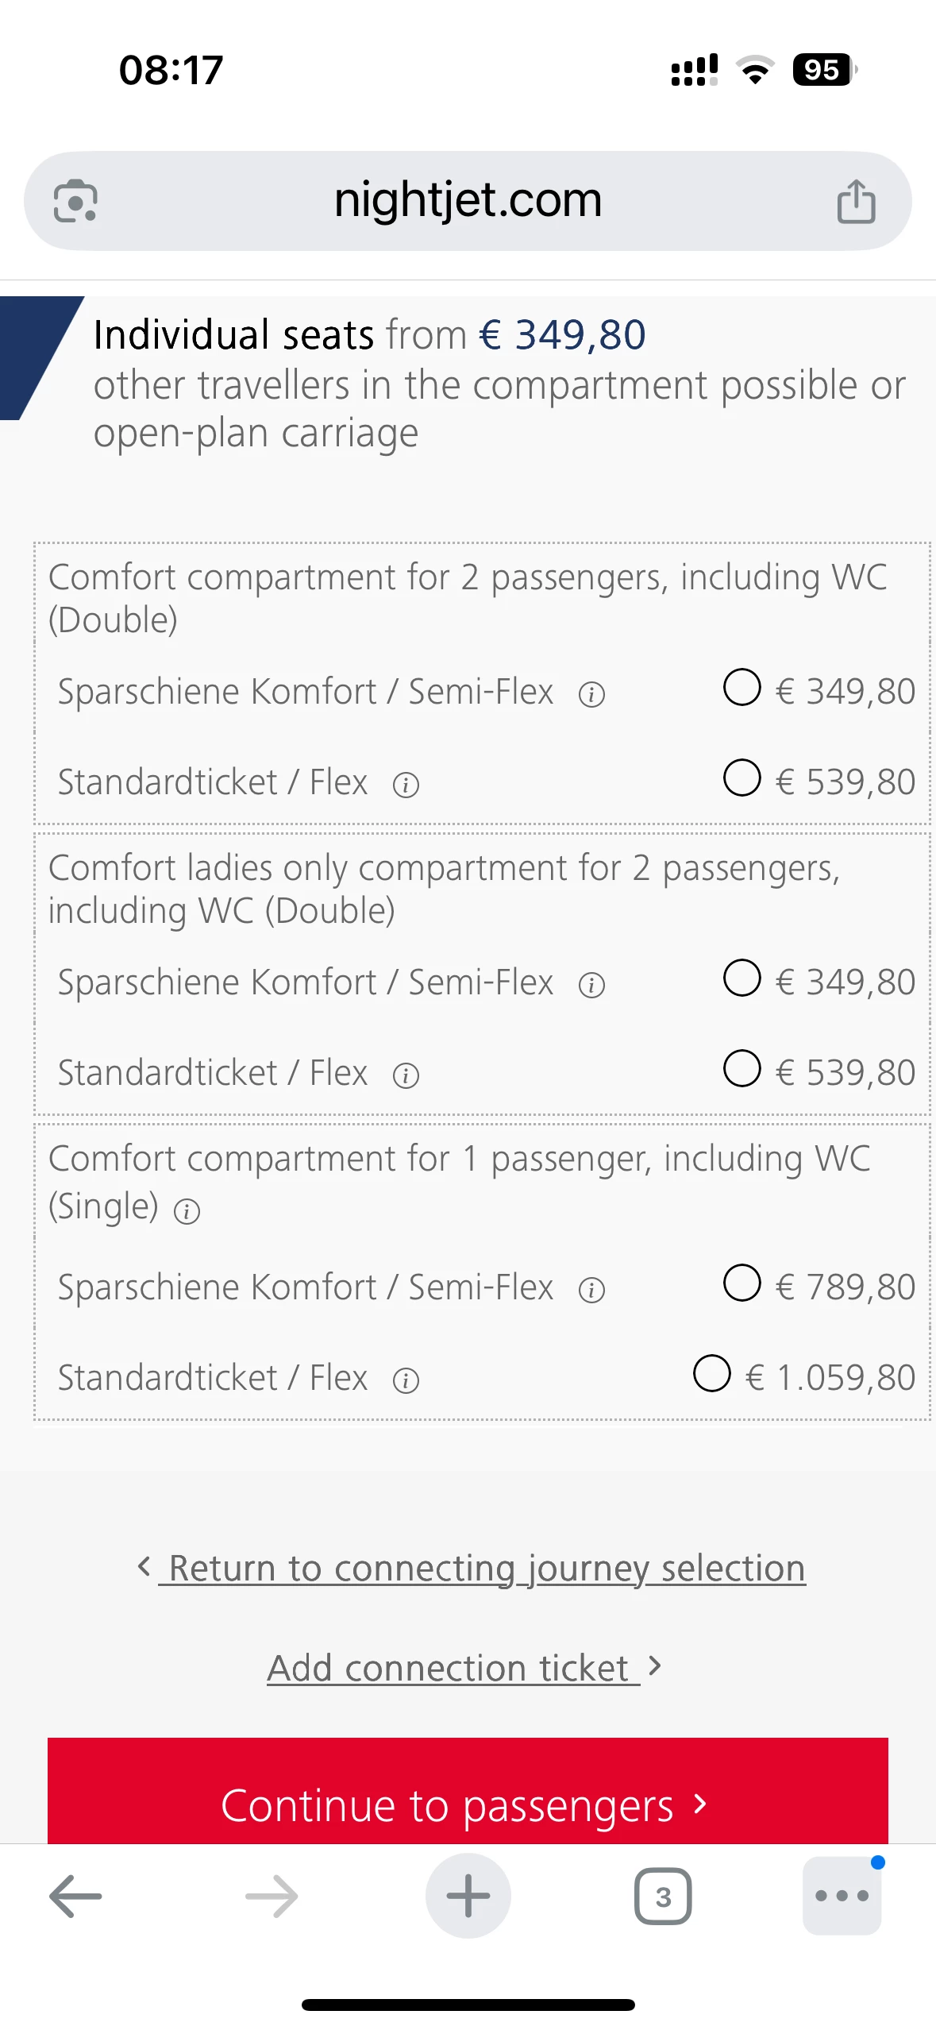Screen dimensions: 936x2030
Task: Show info for Single Sparschiene Komfort fare
Action: point(591,1290)
